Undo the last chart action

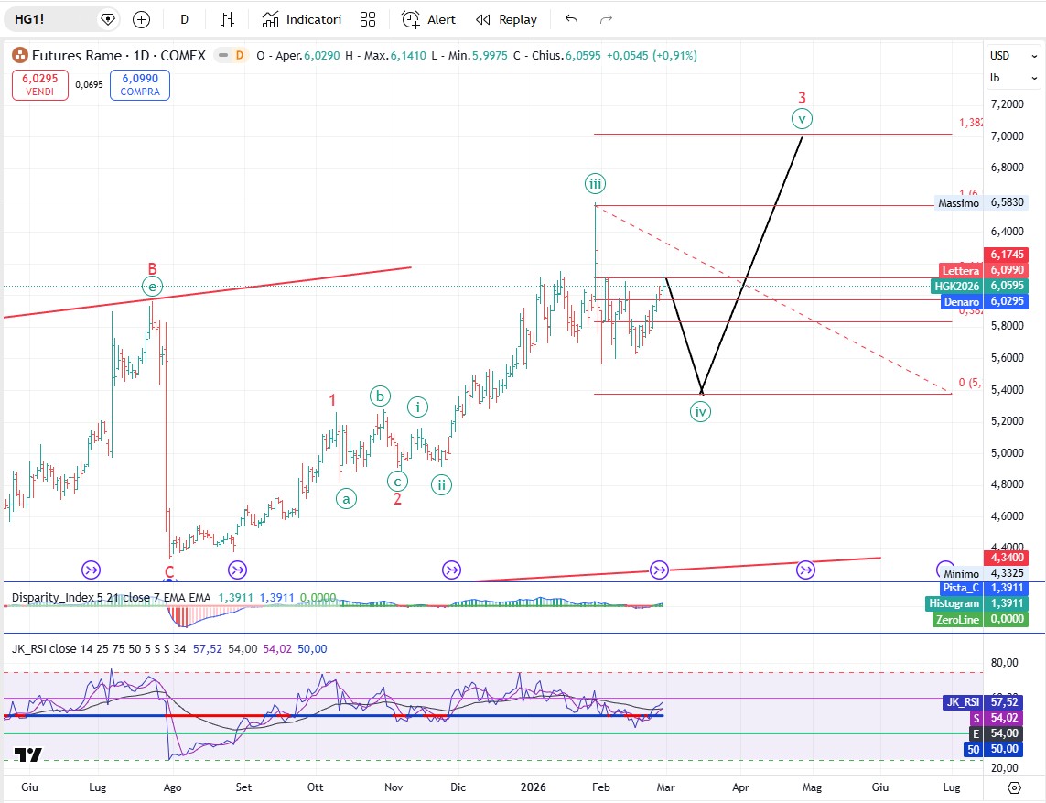coord(572,19)
